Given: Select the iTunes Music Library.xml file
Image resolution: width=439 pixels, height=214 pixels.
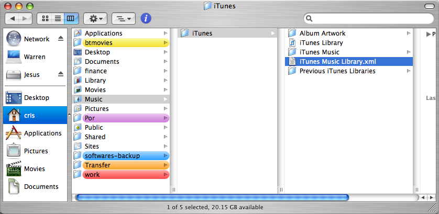Looking at the screenshot, I should 349,62.
